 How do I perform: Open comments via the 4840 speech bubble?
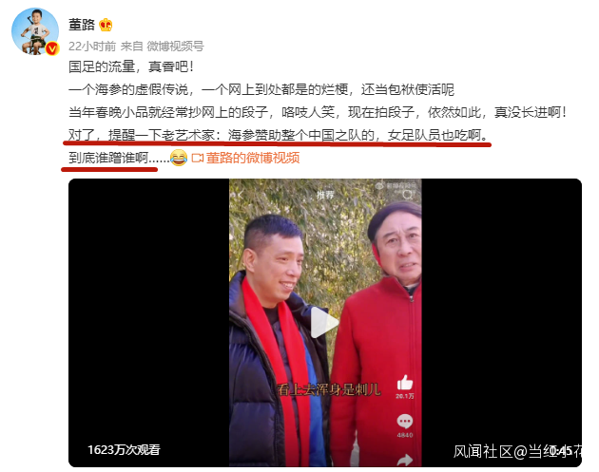404,422
